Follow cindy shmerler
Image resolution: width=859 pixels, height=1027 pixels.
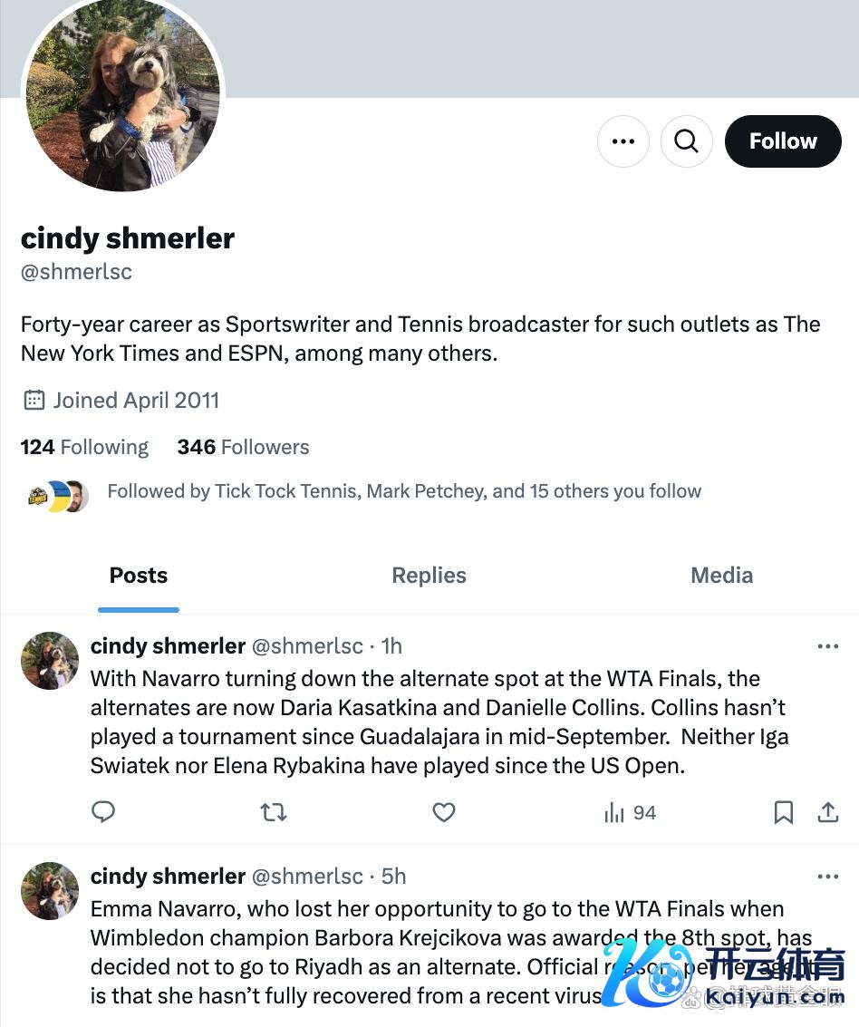coord(783,141)
